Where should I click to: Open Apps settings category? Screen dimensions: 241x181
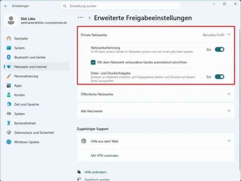pos(37,85)
